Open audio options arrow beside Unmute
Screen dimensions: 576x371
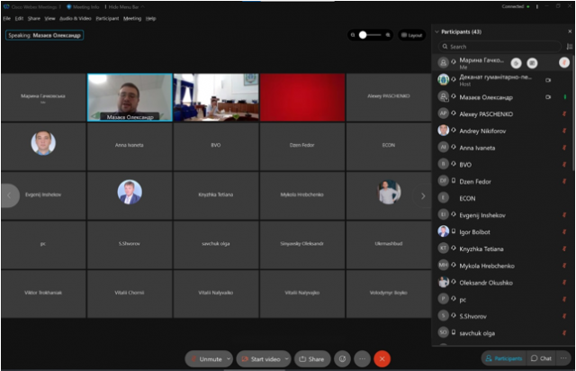click(229, 359)
